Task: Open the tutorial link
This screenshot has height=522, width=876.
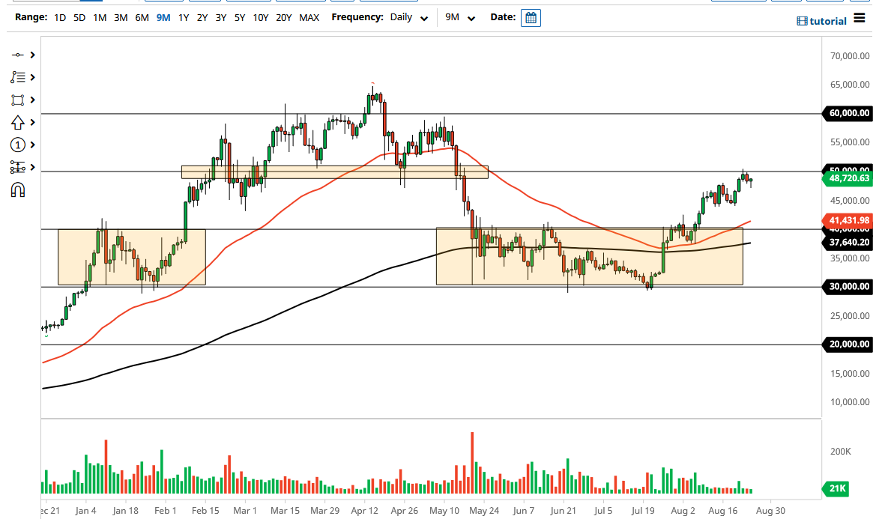Action: pos(822,21)
